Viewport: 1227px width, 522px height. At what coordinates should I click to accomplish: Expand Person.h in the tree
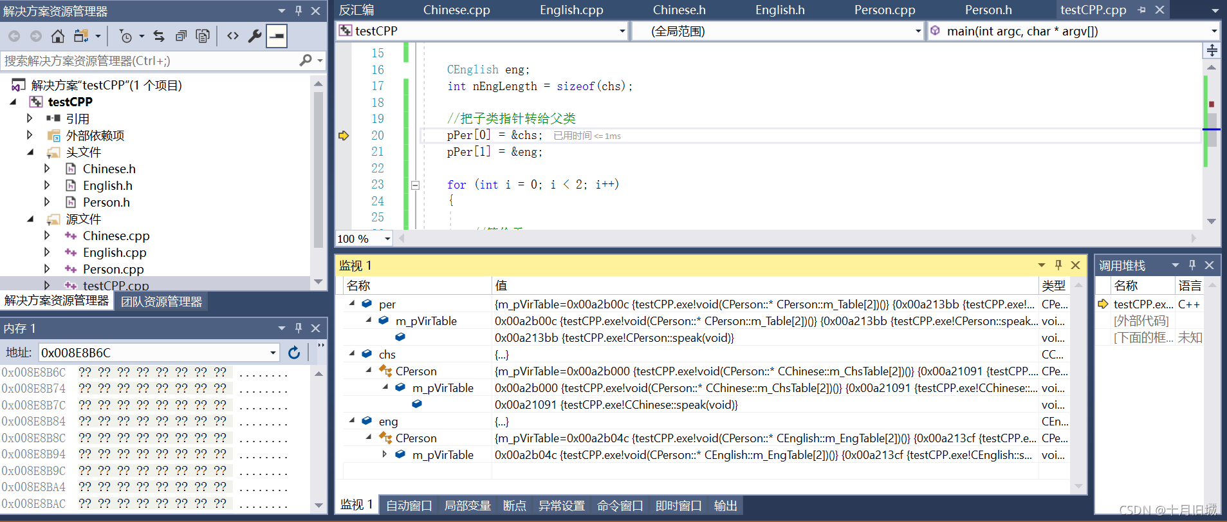pyautogui.click(x=46, y=202)
